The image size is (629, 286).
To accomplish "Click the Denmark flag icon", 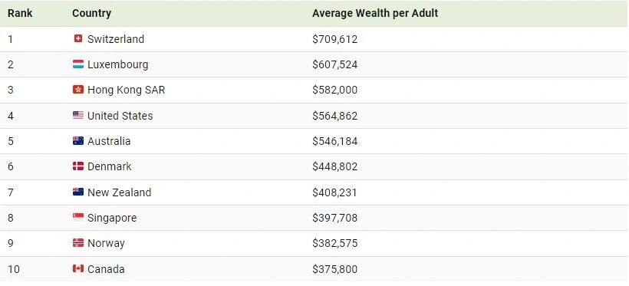I will (x=78, y=166).
